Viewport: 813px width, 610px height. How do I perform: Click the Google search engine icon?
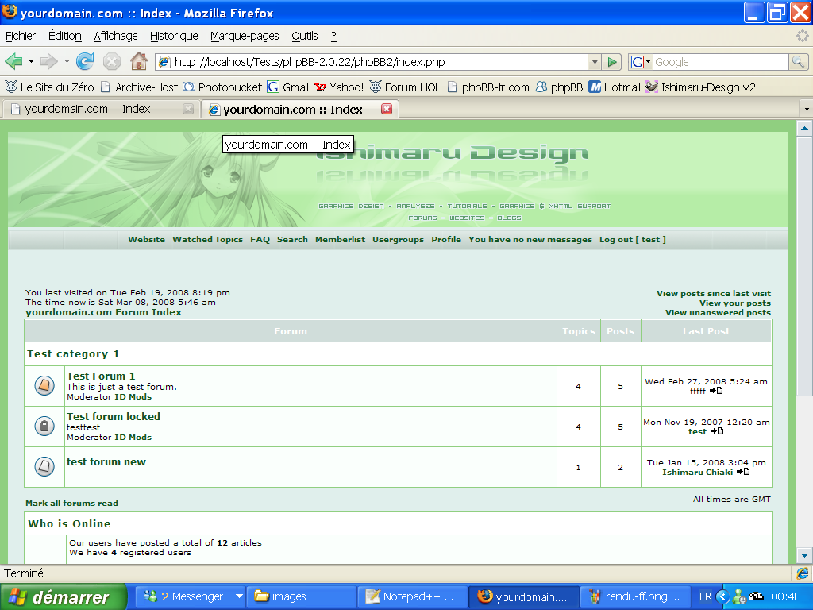(x=638, y=62)
